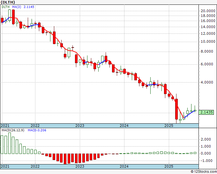217x174 pixels.
Task: Click the 14.0000 price axis label
Action: pos(209,27)
